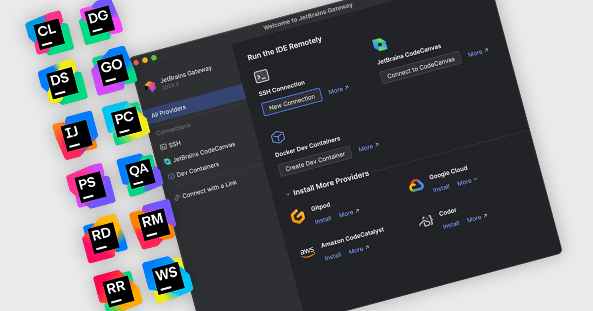Open More link for Docker Dev Containers
Screen dimensions: 593x311
369,147
